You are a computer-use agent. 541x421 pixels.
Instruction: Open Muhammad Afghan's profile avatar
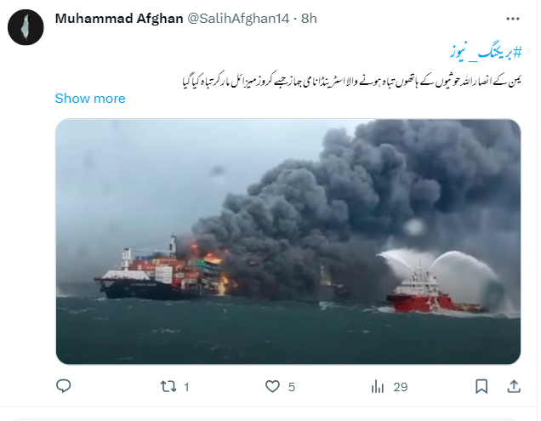pyautogui.click(x=26, y=27)
